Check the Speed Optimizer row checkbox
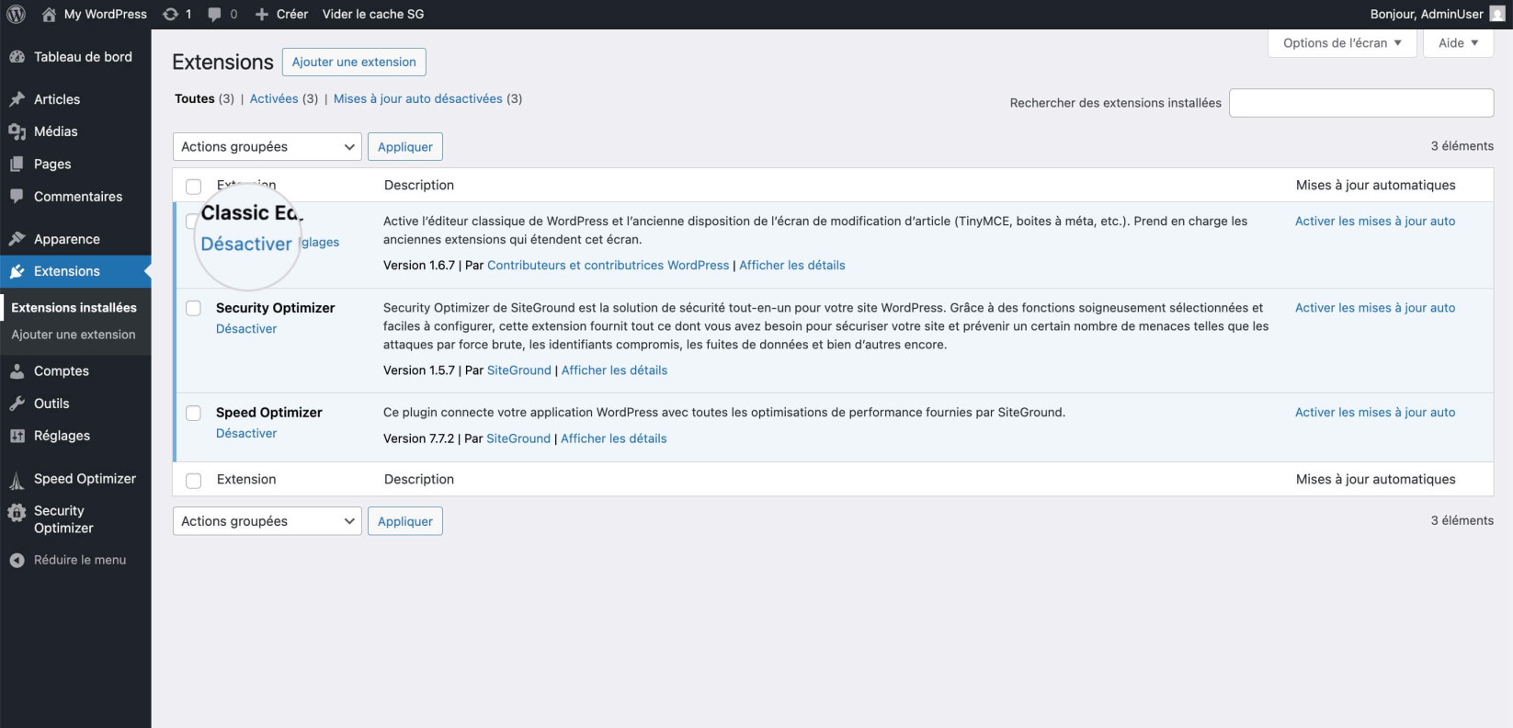The image size is (1513, 728). (x=193, y=413)
